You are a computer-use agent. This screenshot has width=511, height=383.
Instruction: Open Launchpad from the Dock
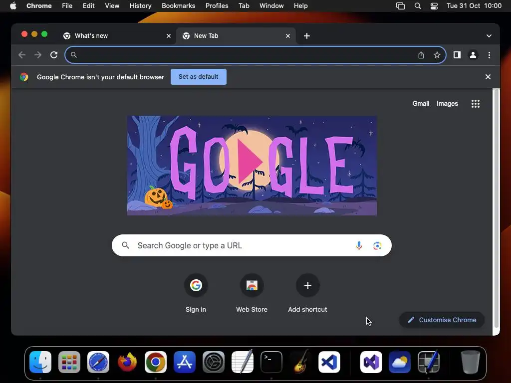tap(69, 362)
